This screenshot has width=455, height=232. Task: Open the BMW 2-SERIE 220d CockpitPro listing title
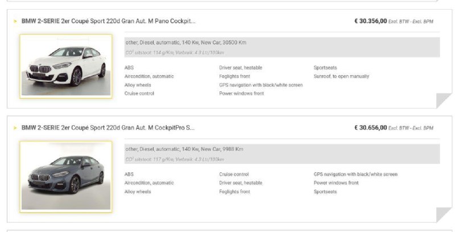point(108,128)
